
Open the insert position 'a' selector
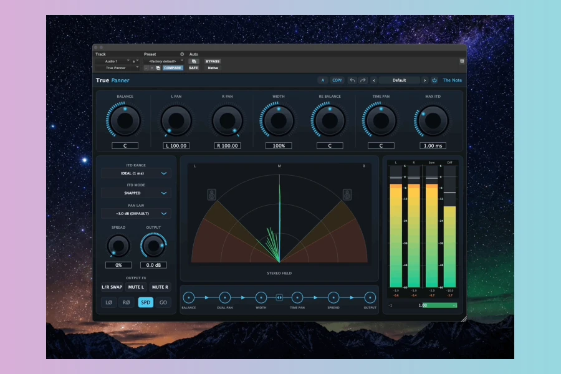(x=135, y=61)
